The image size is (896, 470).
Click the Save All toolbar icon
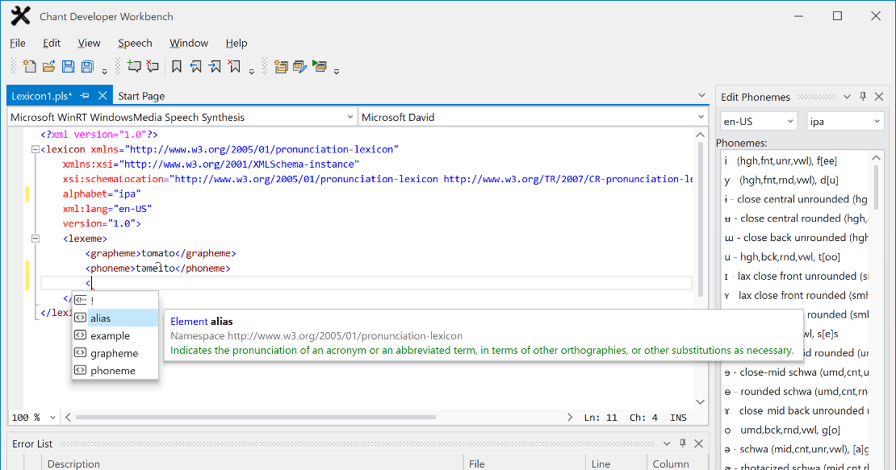[87, 66]
